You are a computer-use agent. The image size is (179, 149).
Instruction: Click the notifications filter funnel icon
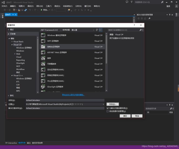pyautogui.click(x=132, y=2)
